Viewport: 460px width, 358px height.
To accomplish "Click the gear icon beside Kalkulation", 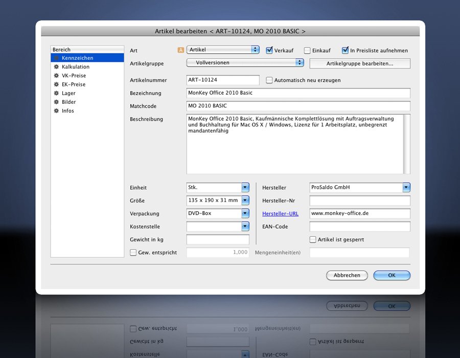I will click(x=56, y=66).
